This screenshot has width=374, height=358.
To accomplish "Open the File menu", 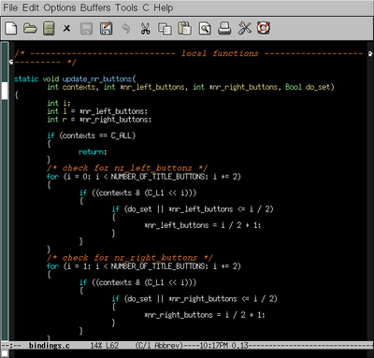I will pyautogui.click(x=10, y=7).
